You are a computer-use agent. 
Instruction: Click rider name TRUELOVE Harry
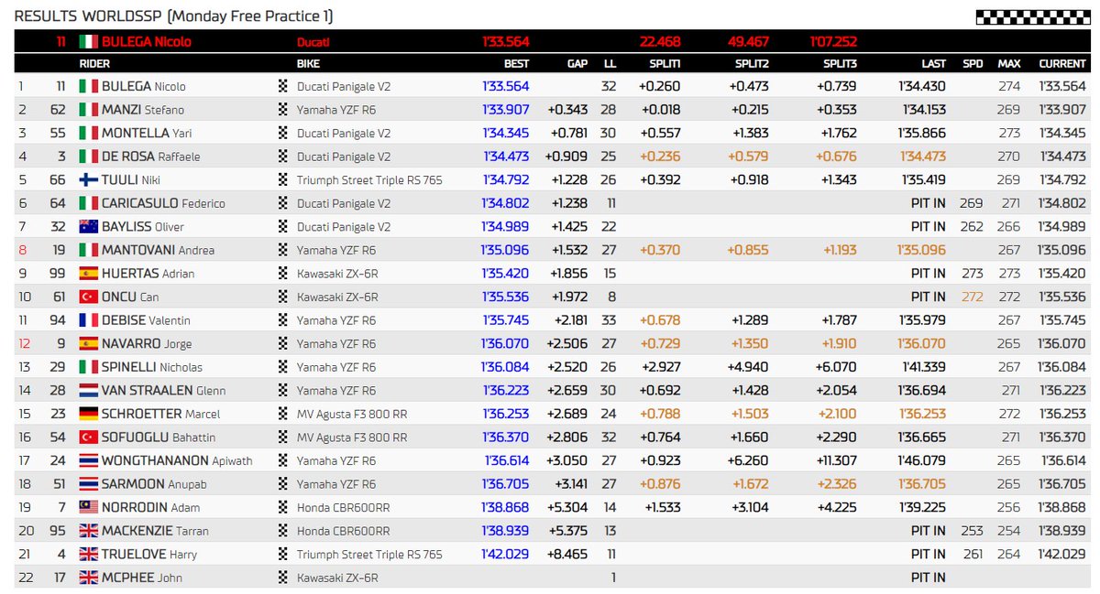pyautogui.click(x=149, y=554)
